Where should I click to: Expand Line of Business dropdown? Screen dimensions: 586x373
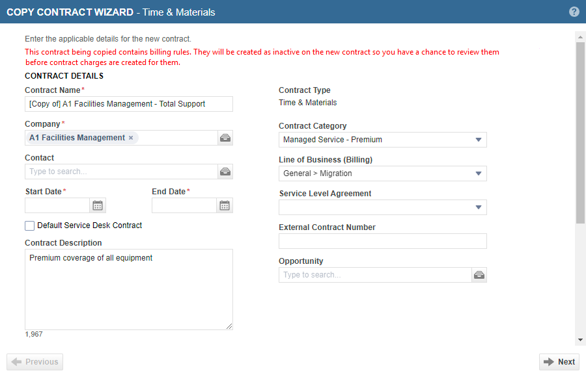click(x=382, y=174)
